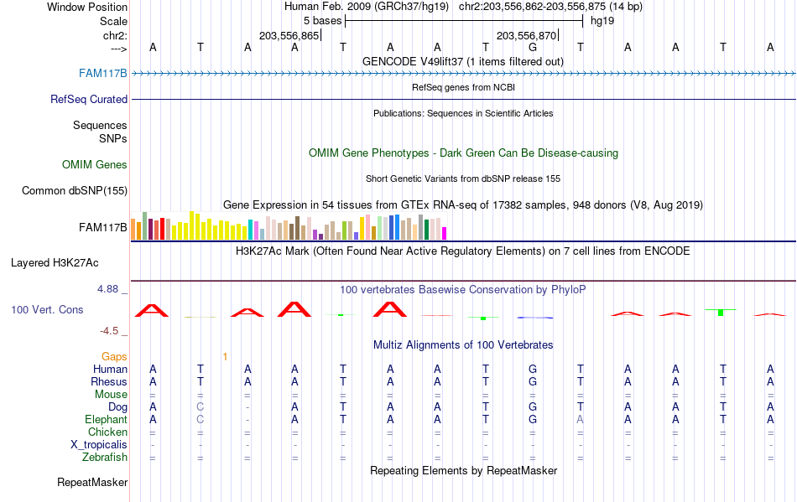Click the G base in the ruler sequence
The height and width of the screenshot is (502, 797).
click(x=533, y=47)
